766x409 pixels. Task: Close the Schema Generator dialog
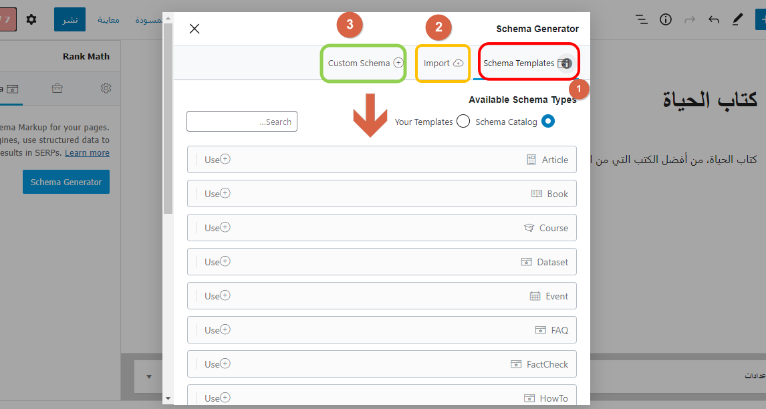coord(195,28)
